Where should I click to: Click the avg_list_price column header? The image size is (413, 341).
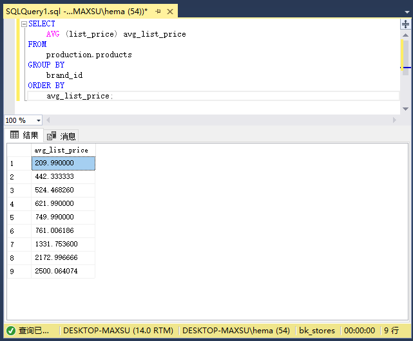(63, 151)
